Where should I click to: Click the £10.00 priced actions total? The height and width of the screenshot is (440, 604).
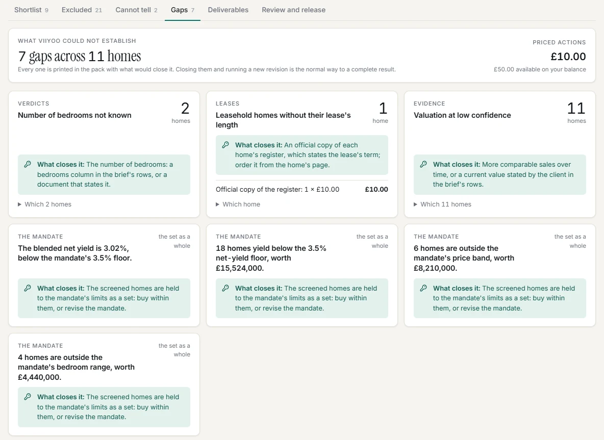click(568, 57)
